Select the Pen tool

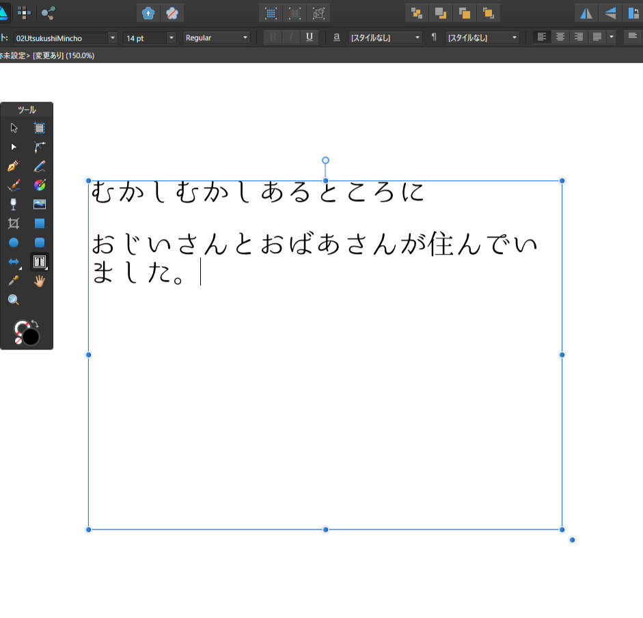[x=14, y=166]
